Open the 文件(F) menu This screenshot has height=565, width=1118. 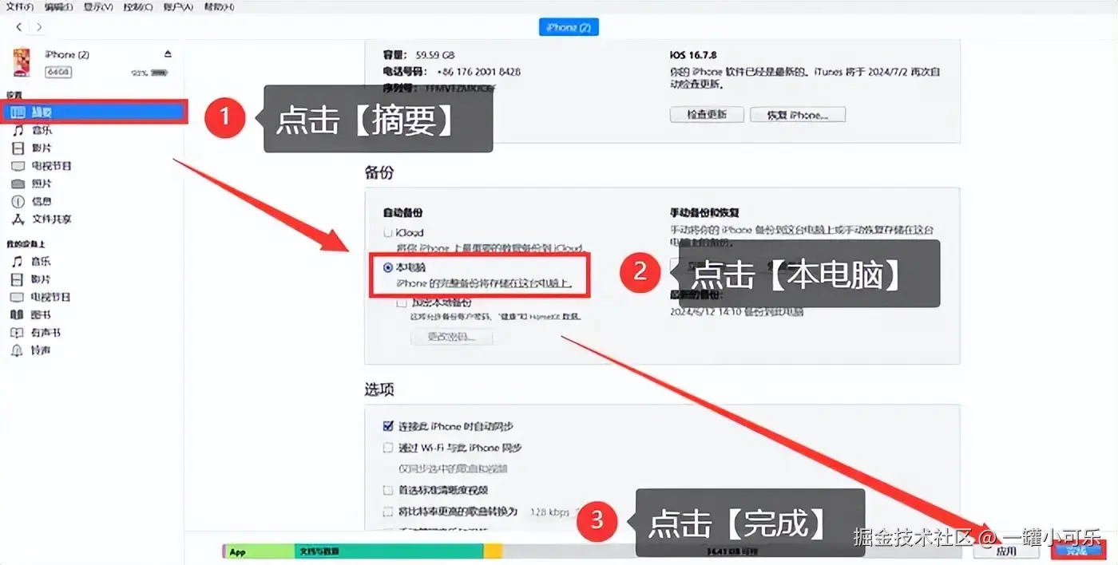point(18,7)
